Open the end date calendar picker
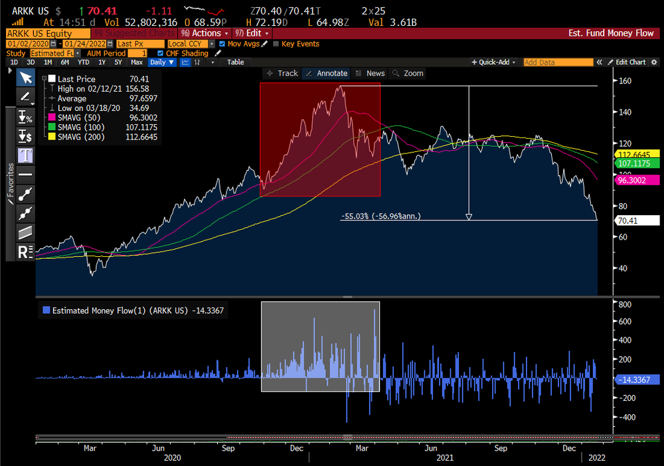The image size is (664, 466). (x=110, y=44)
